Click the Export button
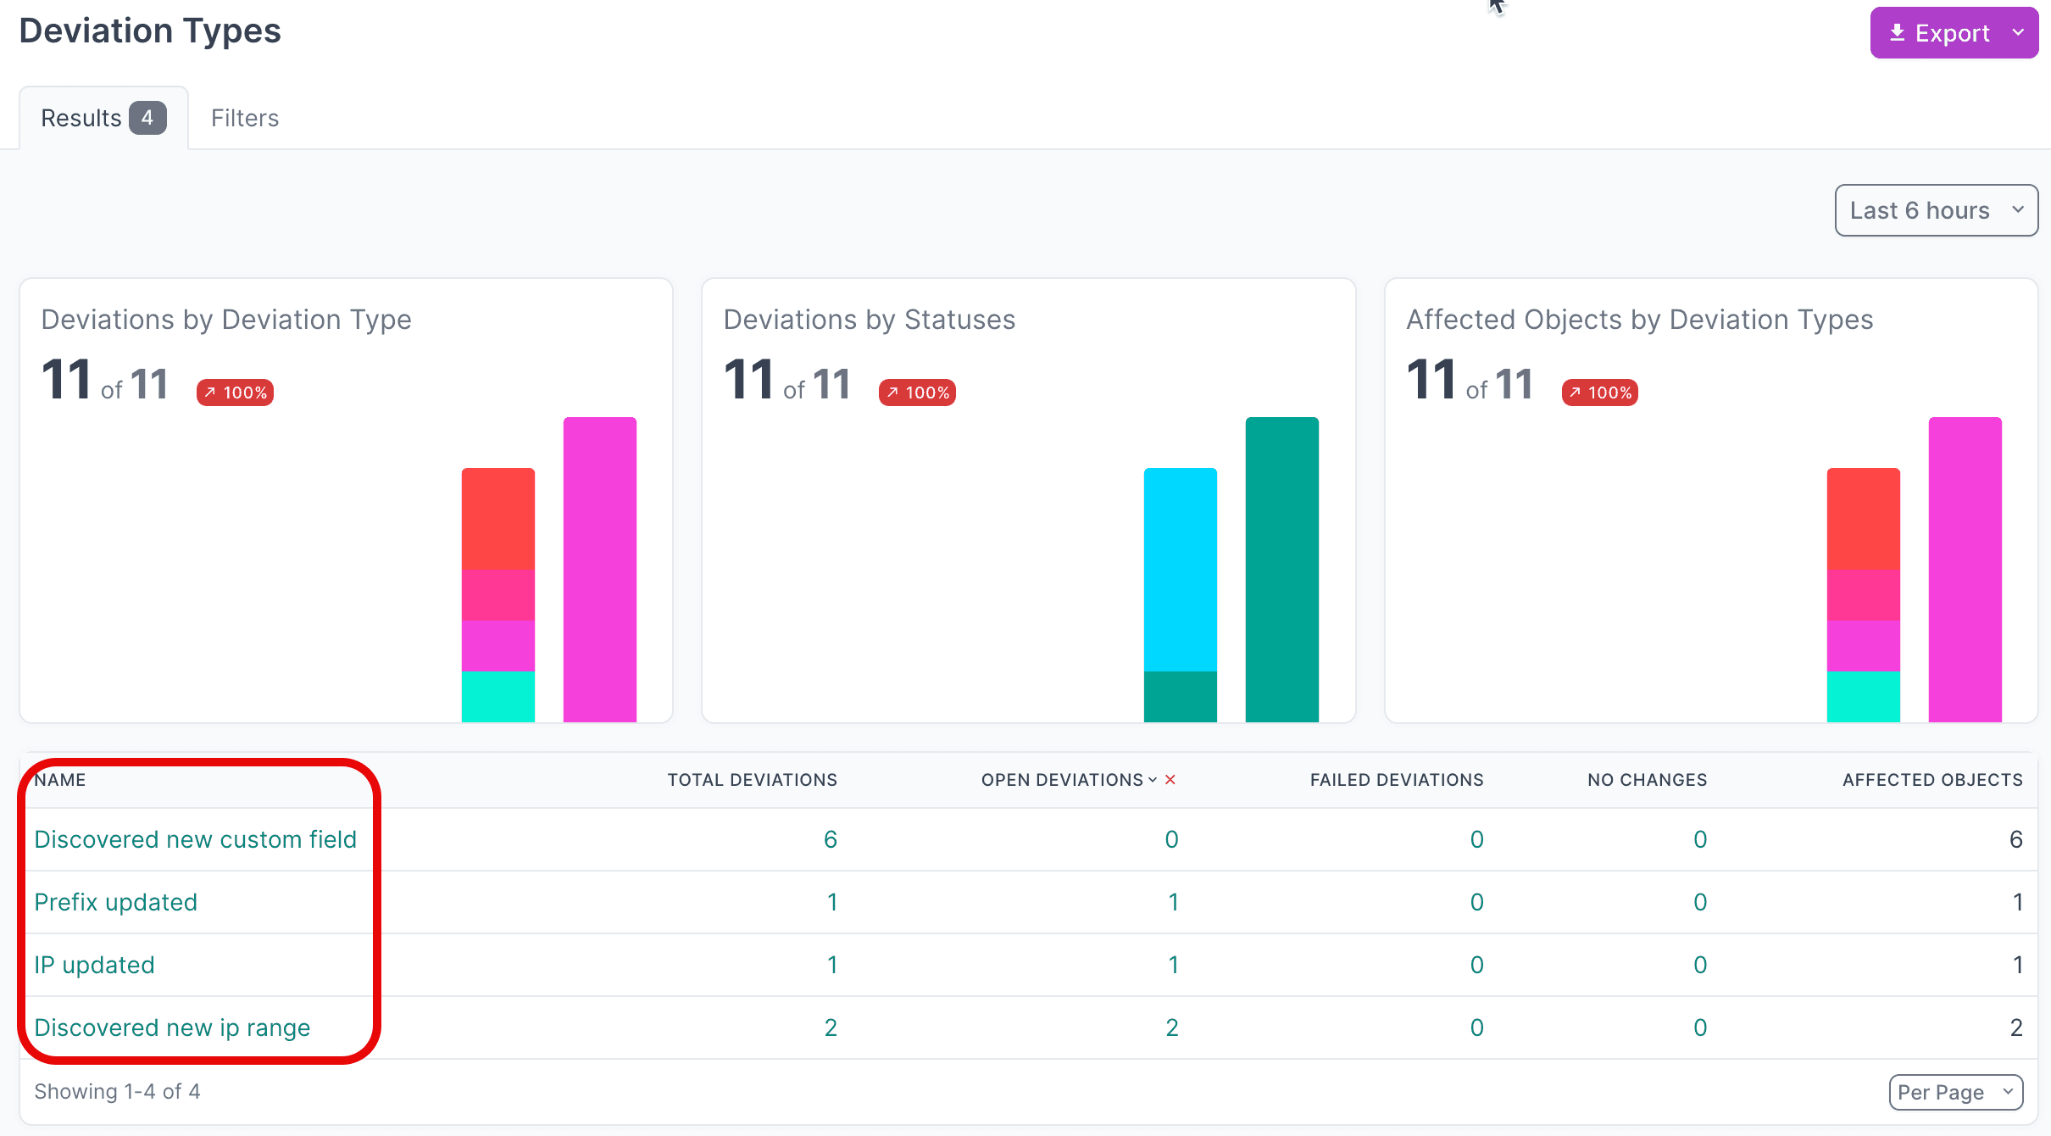This screenshot has width=2051, height=1136. click(x=1953, y=33)
